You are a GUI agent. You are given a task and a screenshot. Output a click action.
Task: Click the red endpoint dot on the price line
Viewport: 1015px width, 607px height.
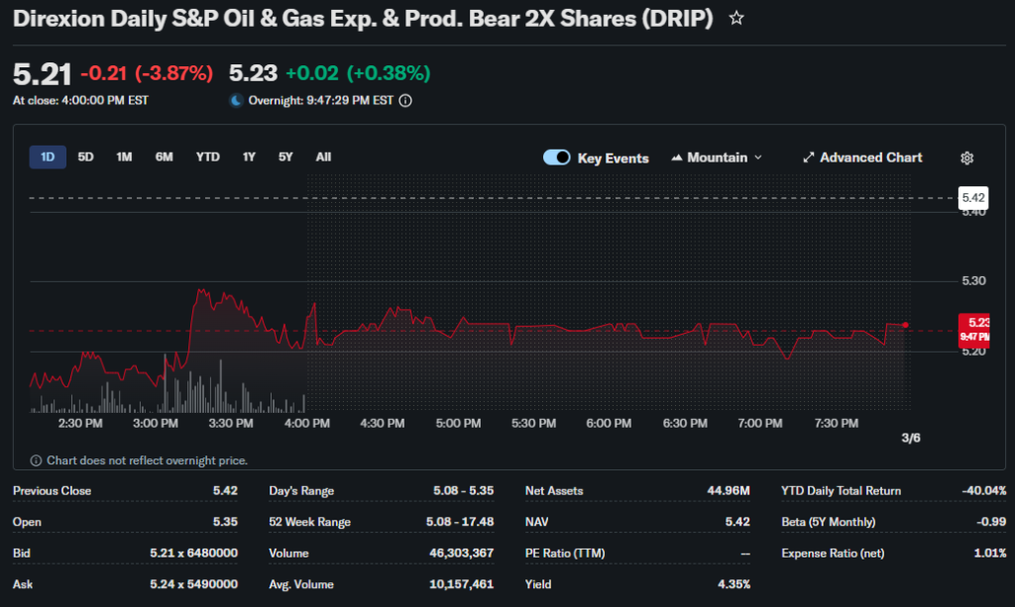[x=905, y=325]
